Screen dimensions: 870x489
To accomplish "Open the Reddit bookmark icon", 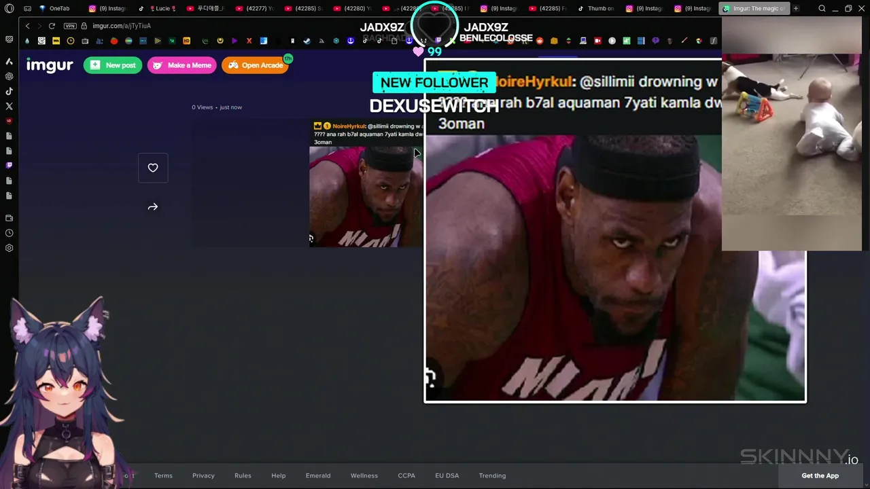I will 540,41.
